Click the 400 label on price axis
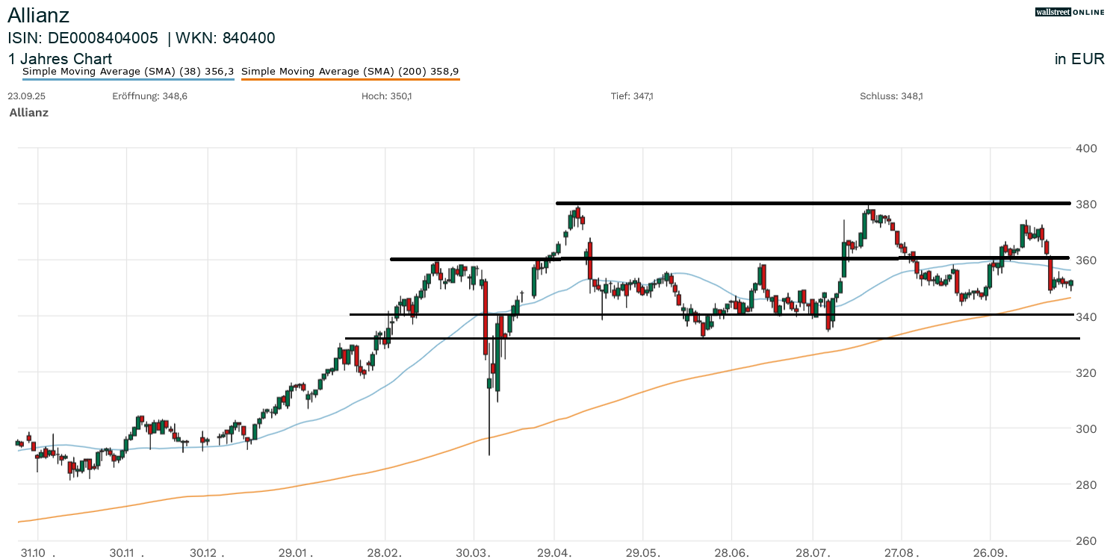This screenshot has height=559, width=1113. (1086, 149)
